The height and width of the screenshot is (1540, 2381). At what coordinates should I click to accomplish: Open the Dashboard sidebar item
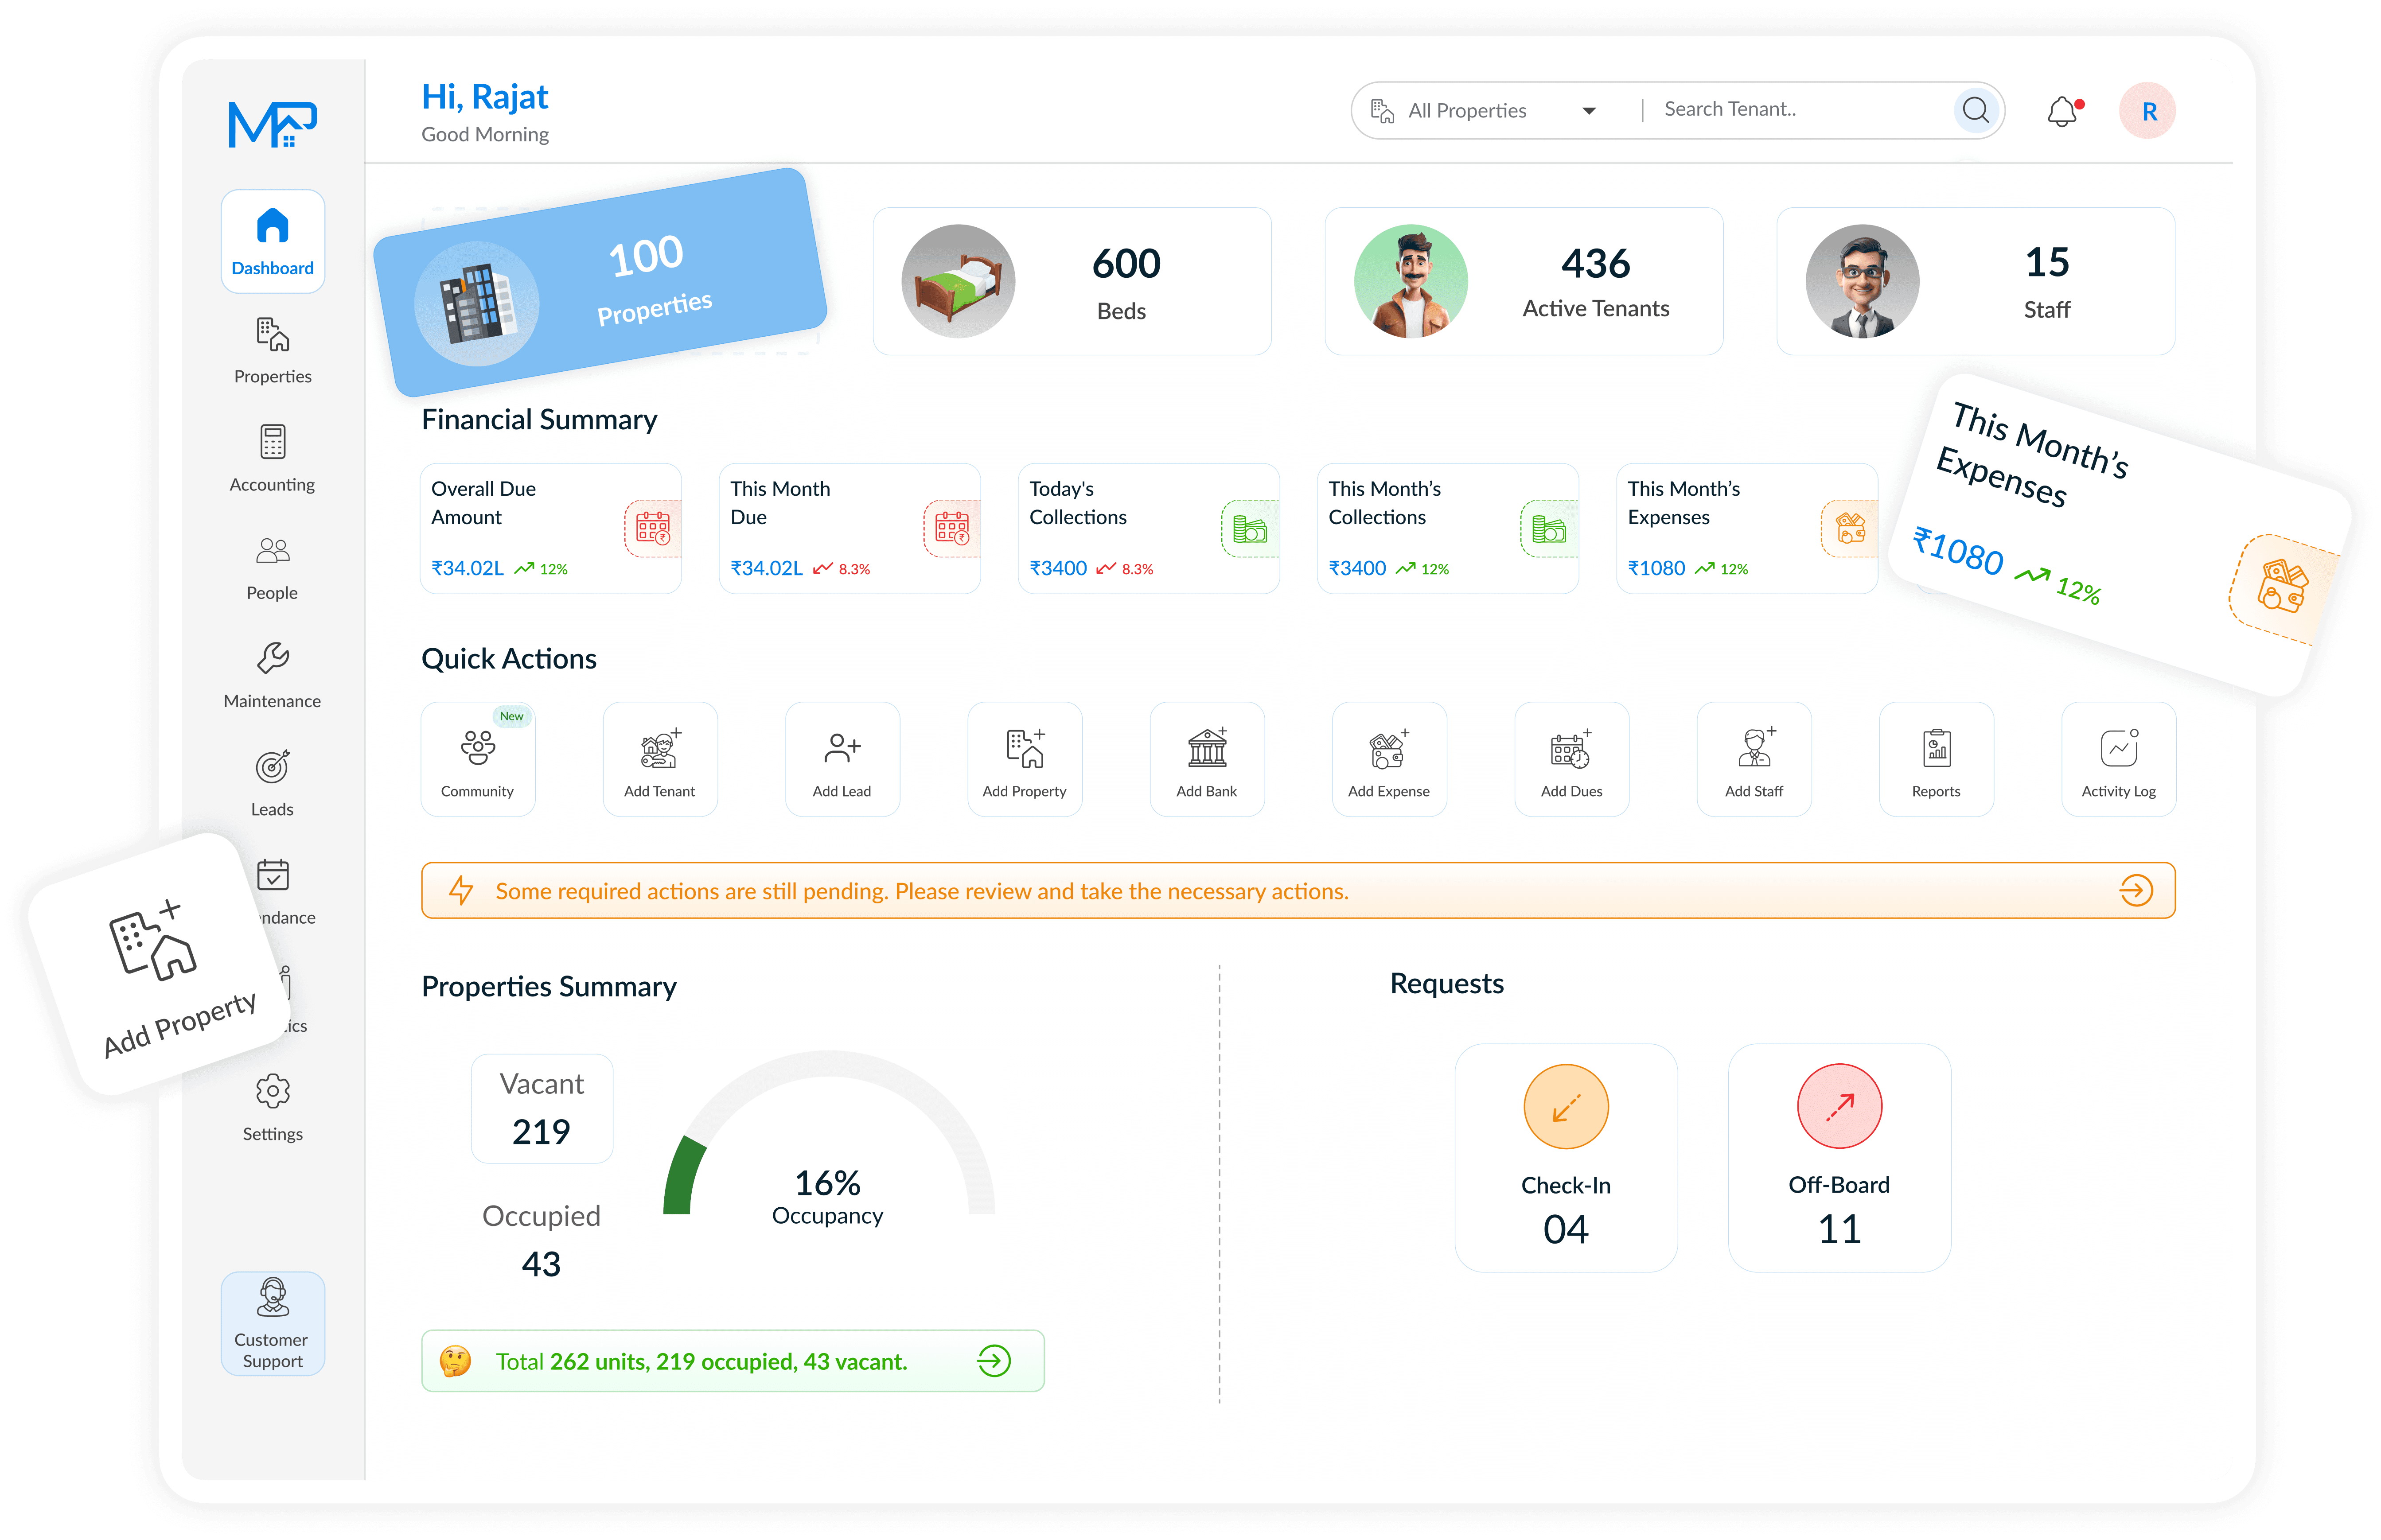pyautogui.click(x=273, y=241)
